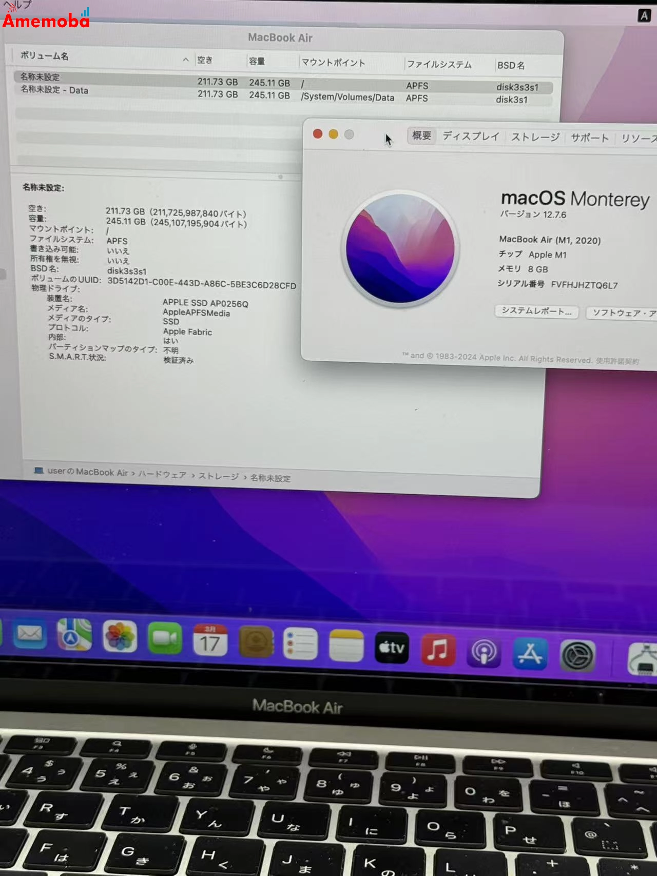Click BSD name disk3s1 in table
Screen dimensions: 657x876
click(511, 100)
